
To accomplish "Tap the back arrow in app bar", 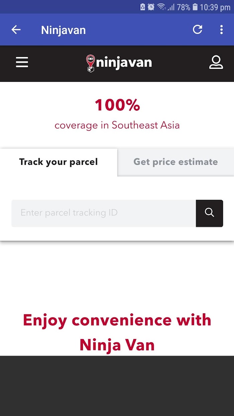I will [x=16, y=30].
